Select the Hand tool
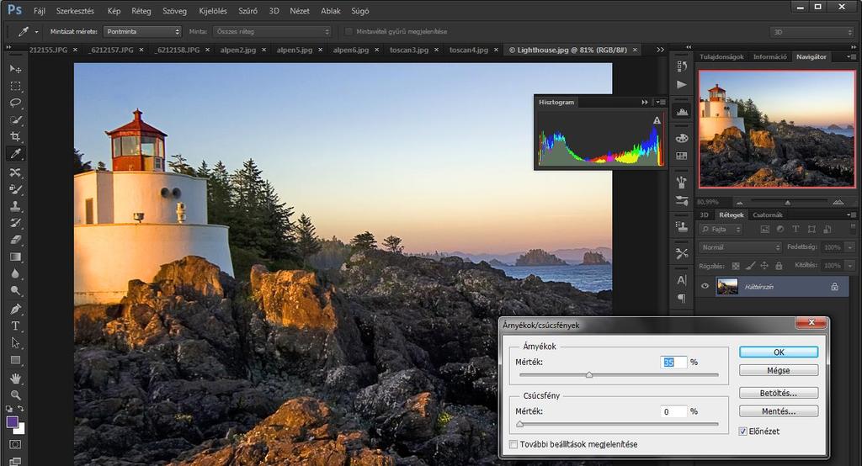The width and height of the screenshot is (862, 466). (x=15, y=378)
